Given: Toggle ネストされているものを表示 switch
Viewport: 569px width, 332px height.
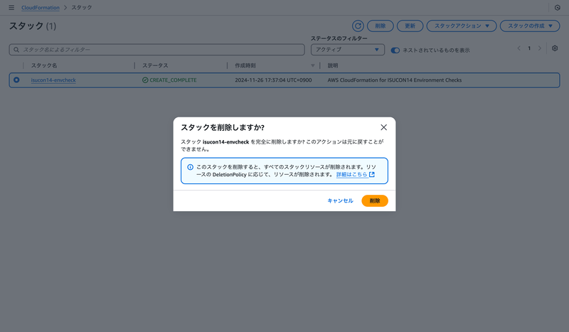Looking at the screenshot, I should pyautogui.click(x=395, y=50).
